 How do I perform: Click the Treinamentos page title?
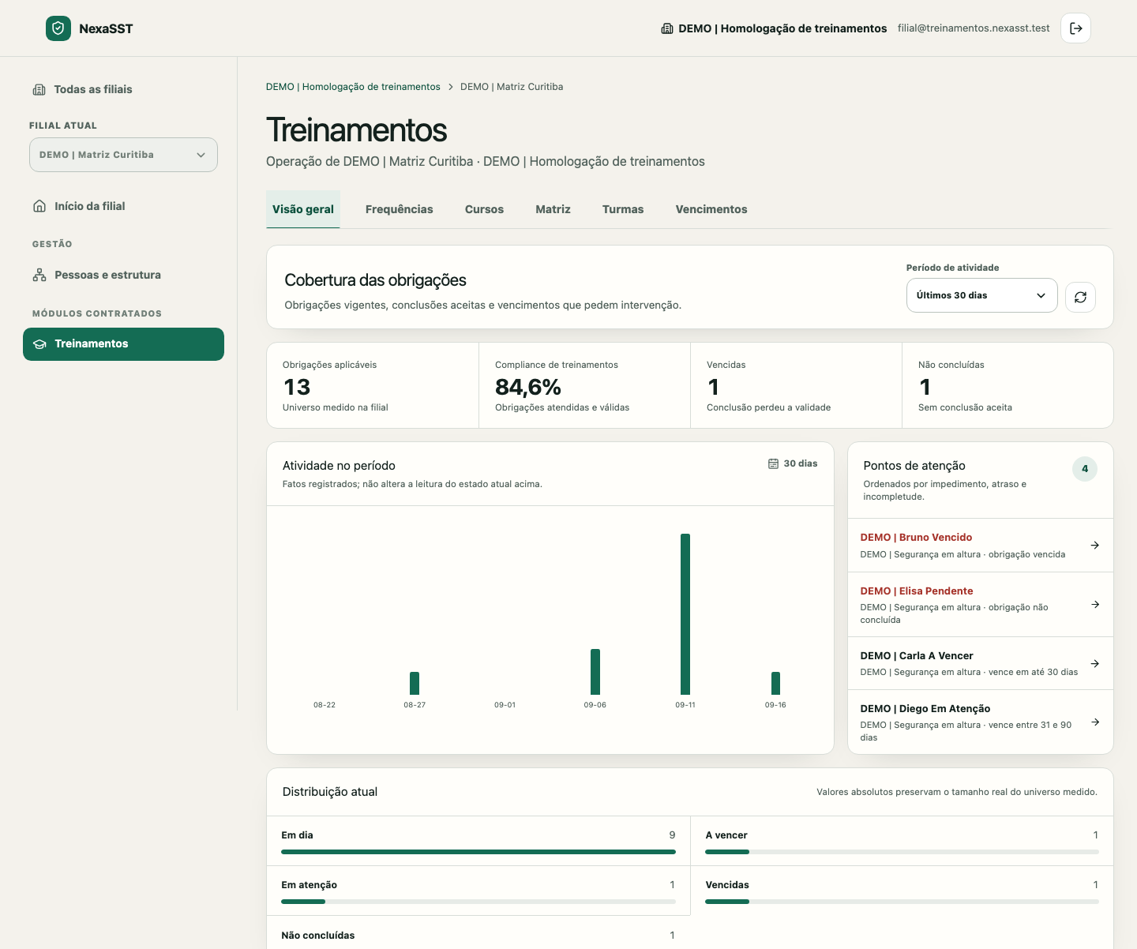pyautogui.click(x=357, y=130)
